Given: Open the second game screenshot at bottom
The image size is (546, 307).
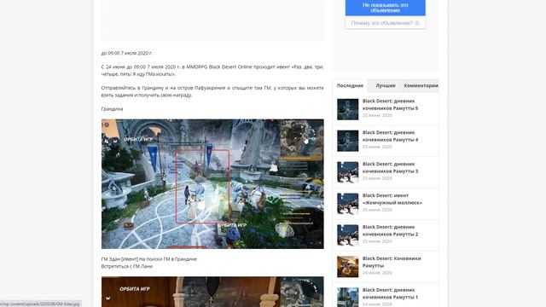Looking at the screenshot, I should coord(212,292).
